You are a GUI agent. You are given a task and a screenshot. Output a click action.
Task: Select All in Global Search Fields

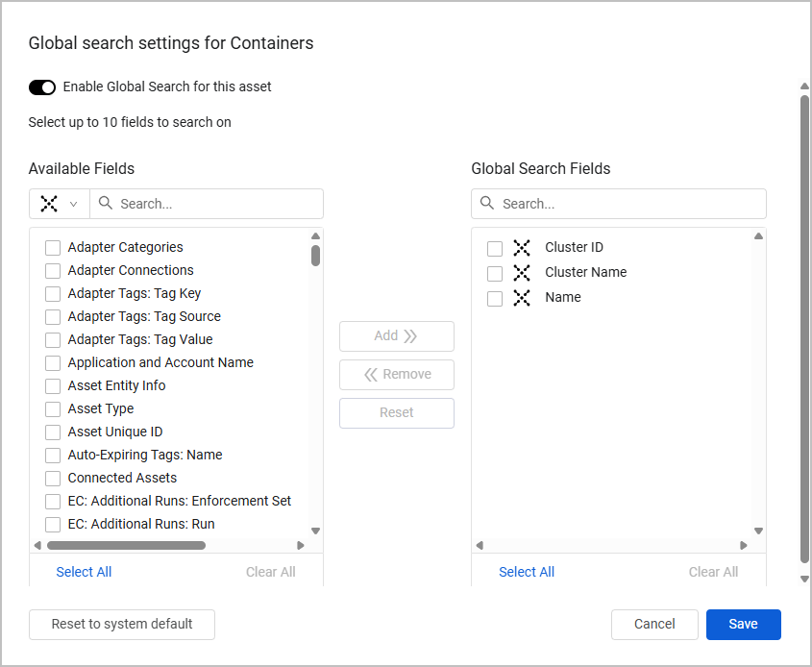[527, 571]
